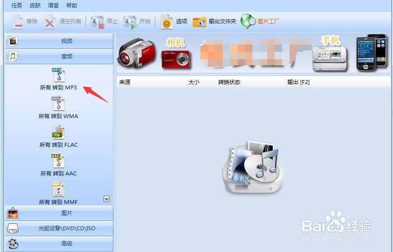393x252 pixels.
Task: Click the picture icon beside 图片
Action: pos(13,213)
